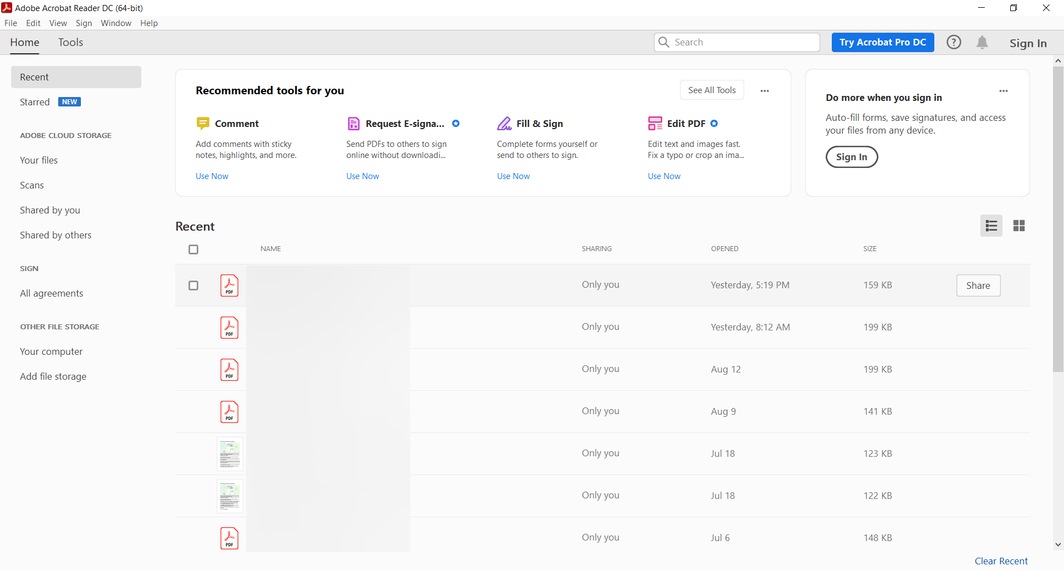The height and width of the screenshot is (571, 1064).
Task: Open thumbnail of 123 KB Jul 18 file
Action: click(x=230, y=454)
